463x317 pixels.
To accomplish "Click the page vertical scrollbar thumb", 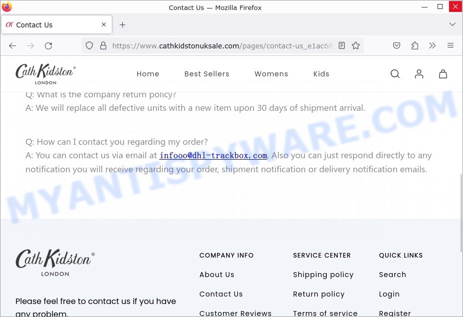I will tap(461, 213).
